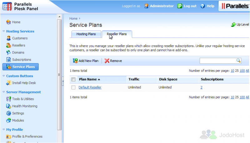Sort by the Subscriptions column header
The width and height of the screenshot is (250, 143).
[x=212, y=79]
